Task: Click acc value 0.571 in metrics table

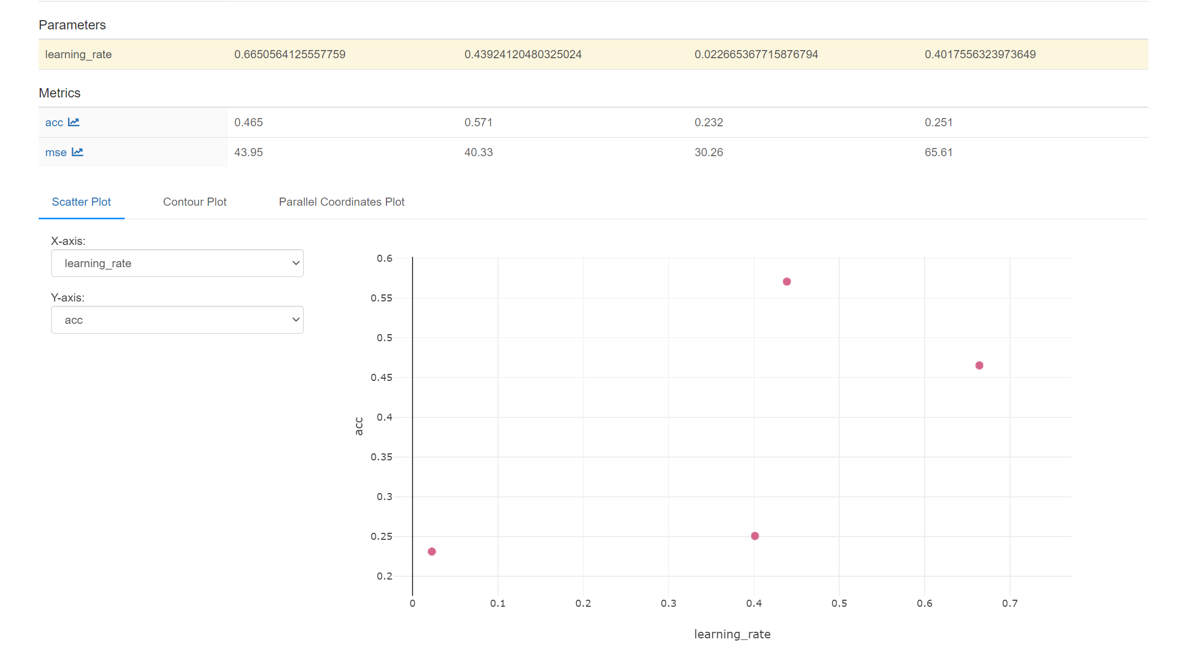Action: coord(478,122)
